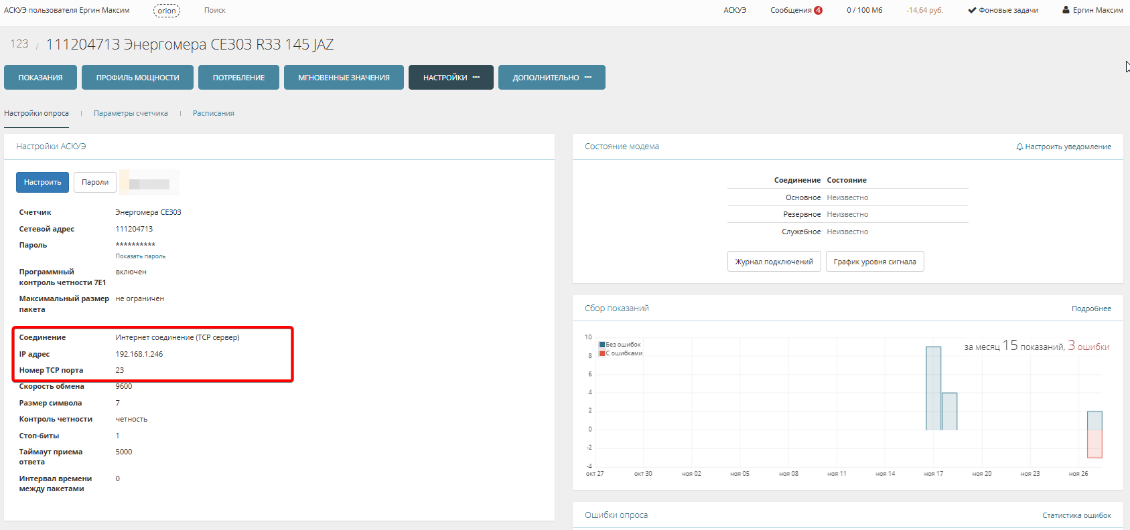Click the tallest bar at ноя 17
Screen dimensions: 1130x530
933,388
